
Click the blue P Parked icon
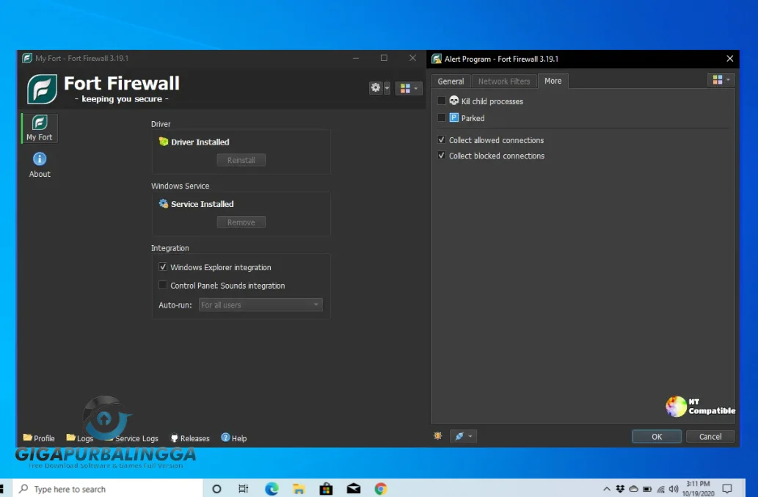tap(454, 117)
